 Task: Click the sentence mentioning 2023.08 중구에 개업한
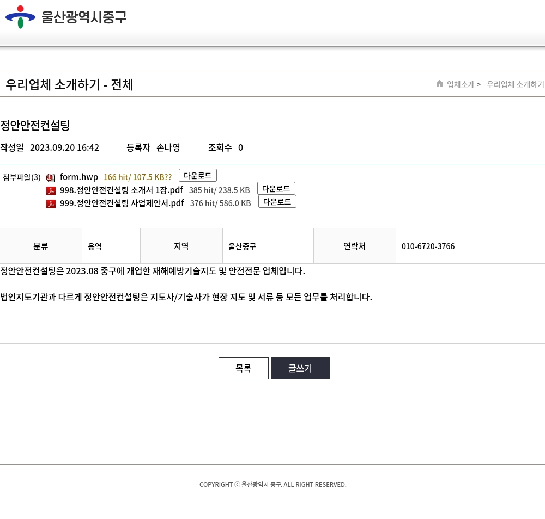point(153,271)
